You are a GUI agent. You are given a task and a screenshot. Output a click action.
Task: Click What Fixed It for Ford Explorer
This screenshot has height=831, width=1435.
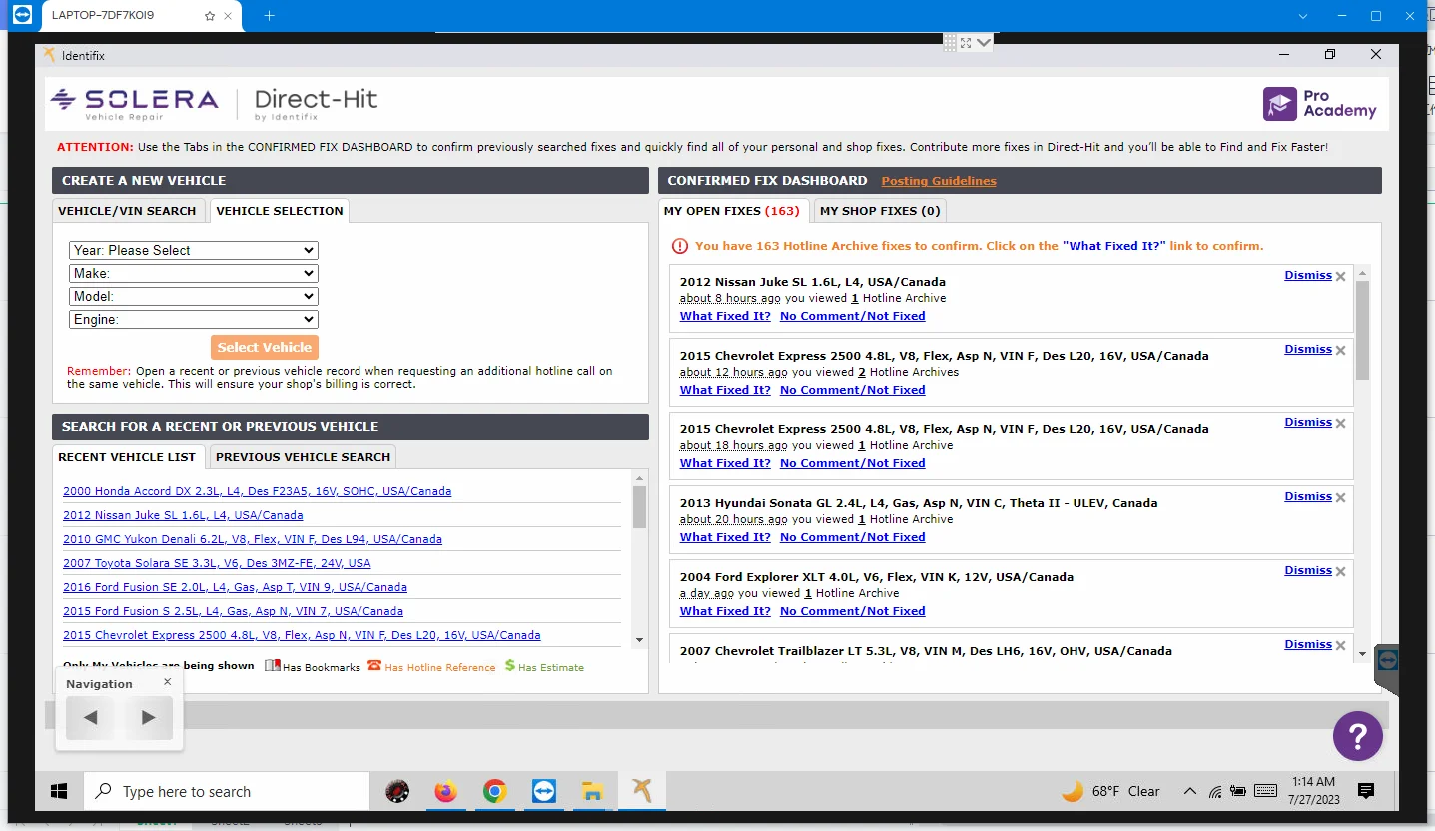pyautogui.click(x=725, y=611)
